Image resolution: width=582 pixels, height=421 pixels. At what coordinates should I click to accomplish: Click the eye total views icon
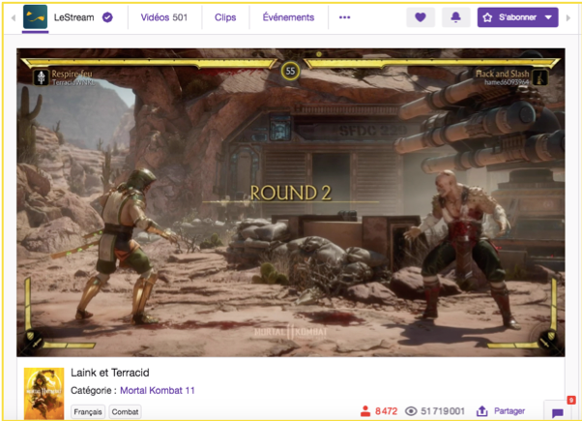(411, 411)
